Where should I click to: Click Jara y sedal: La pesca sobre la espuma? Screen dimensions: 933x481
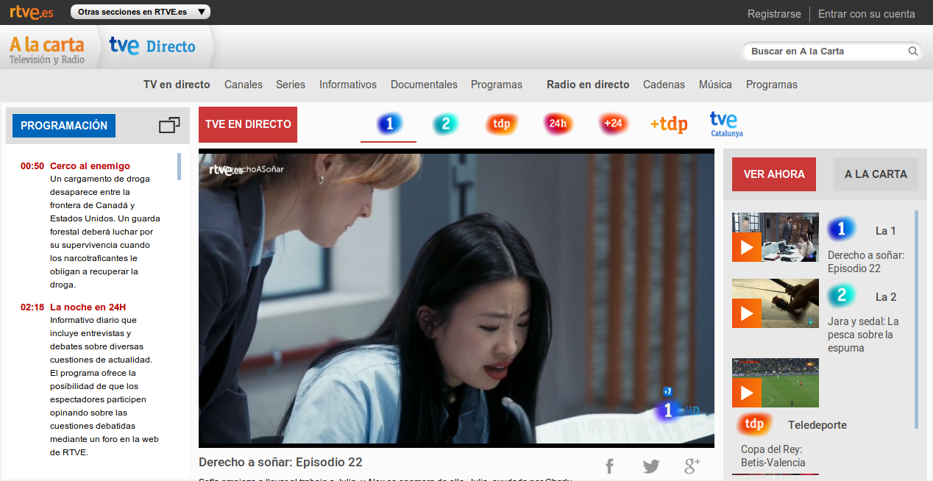point(863,335)
